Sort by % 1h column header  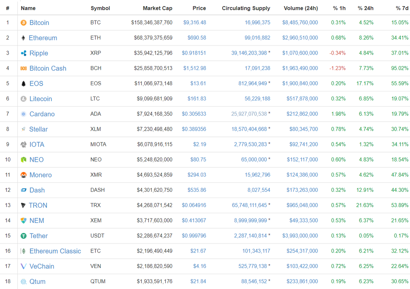(x=339, y=8)
